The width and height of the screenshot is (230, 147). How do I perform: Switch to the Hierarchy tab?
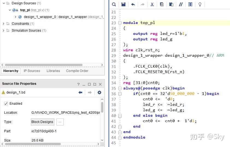pyautogui.click(x=11, y=71)
